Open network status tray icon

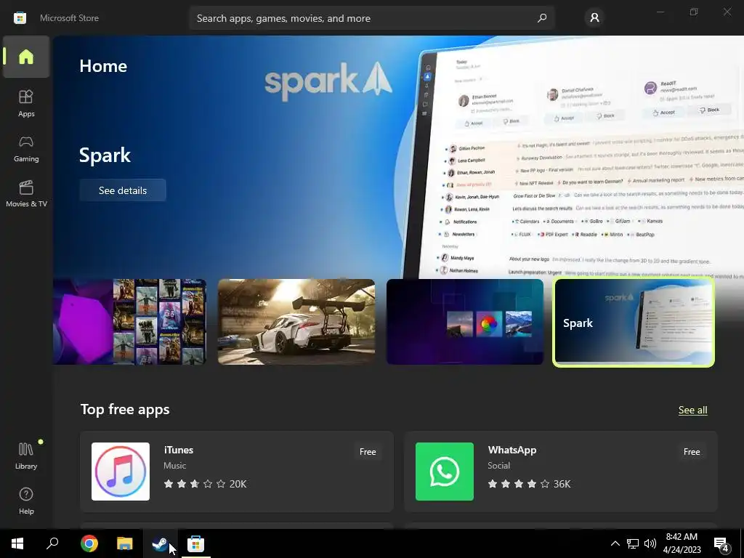(x=633, y=543)
